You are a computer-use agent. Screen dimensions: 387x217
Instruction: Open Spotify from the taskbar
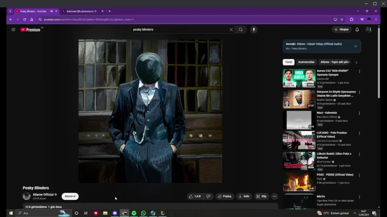pos(134,213)
